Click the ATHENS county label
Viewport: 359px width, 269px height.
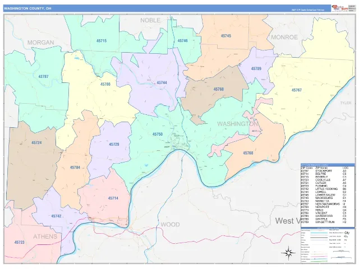pos(45,236)
